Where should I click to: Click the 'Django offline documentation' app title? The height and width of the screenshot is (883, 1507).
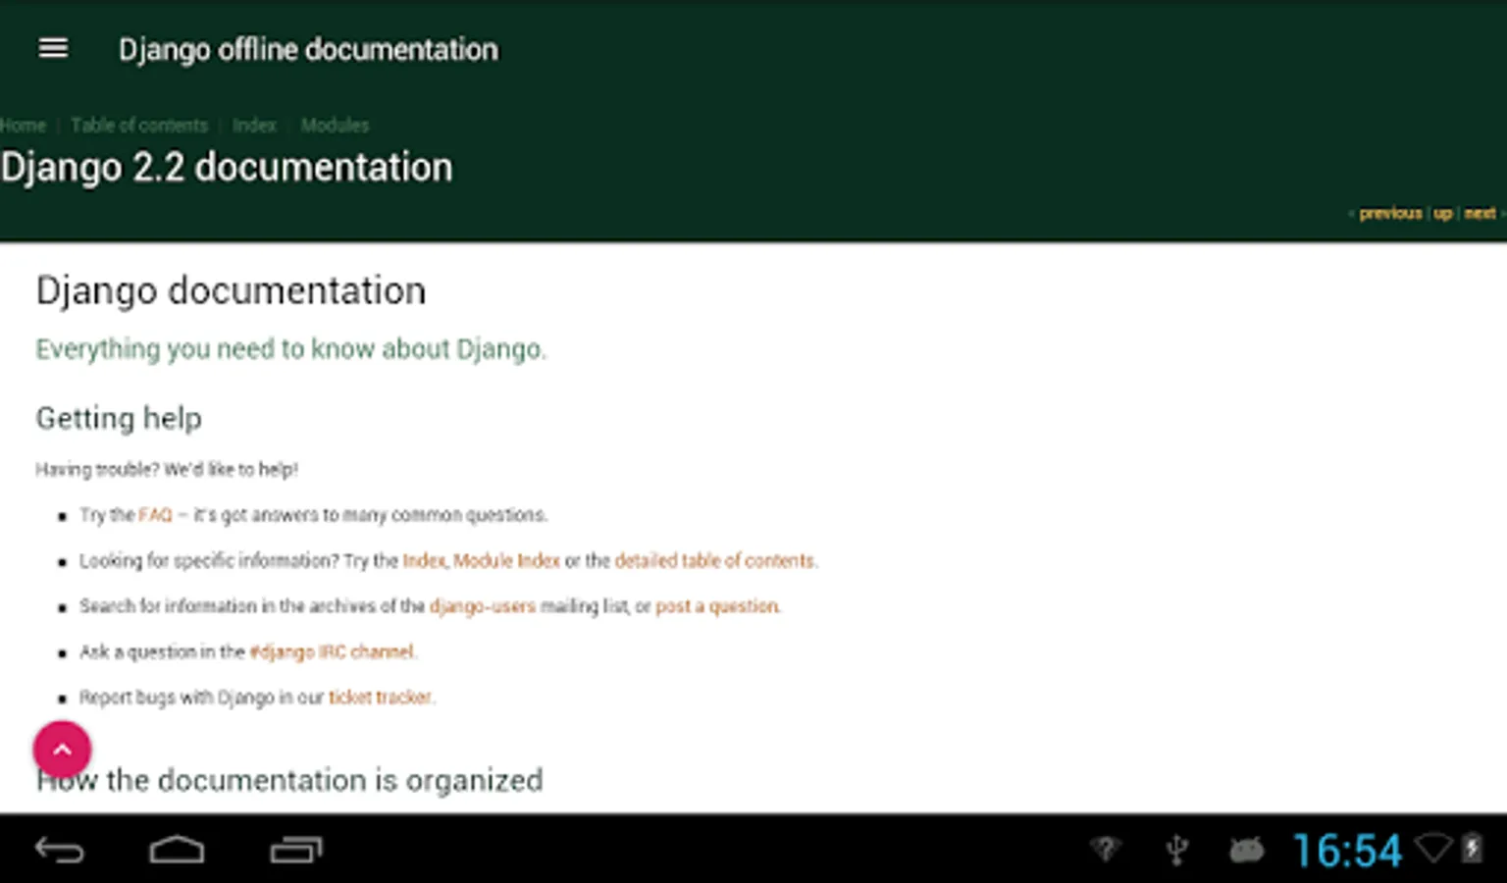308,49
